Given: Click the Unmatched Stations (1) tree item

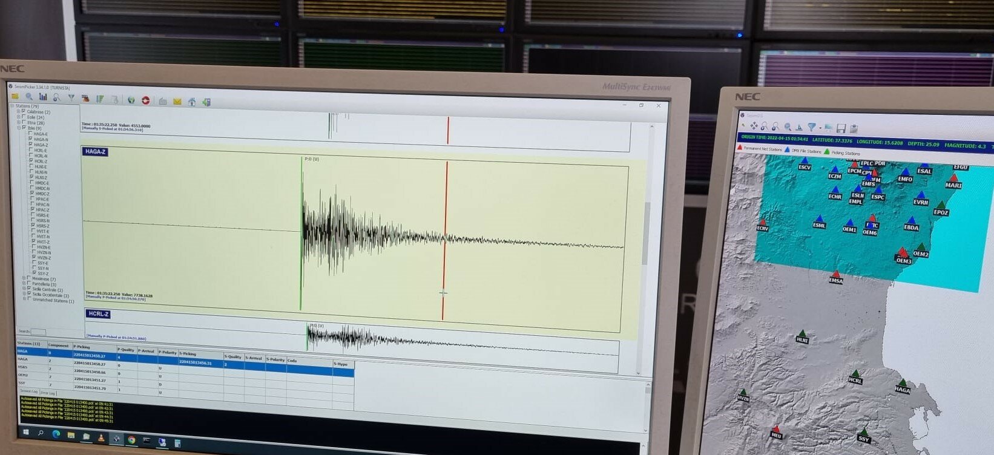Looking at the screenshot, I should (x=53, y=300).
